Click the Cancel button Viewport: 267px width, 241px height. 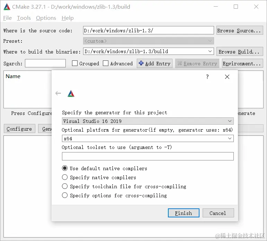click(218, 213)
